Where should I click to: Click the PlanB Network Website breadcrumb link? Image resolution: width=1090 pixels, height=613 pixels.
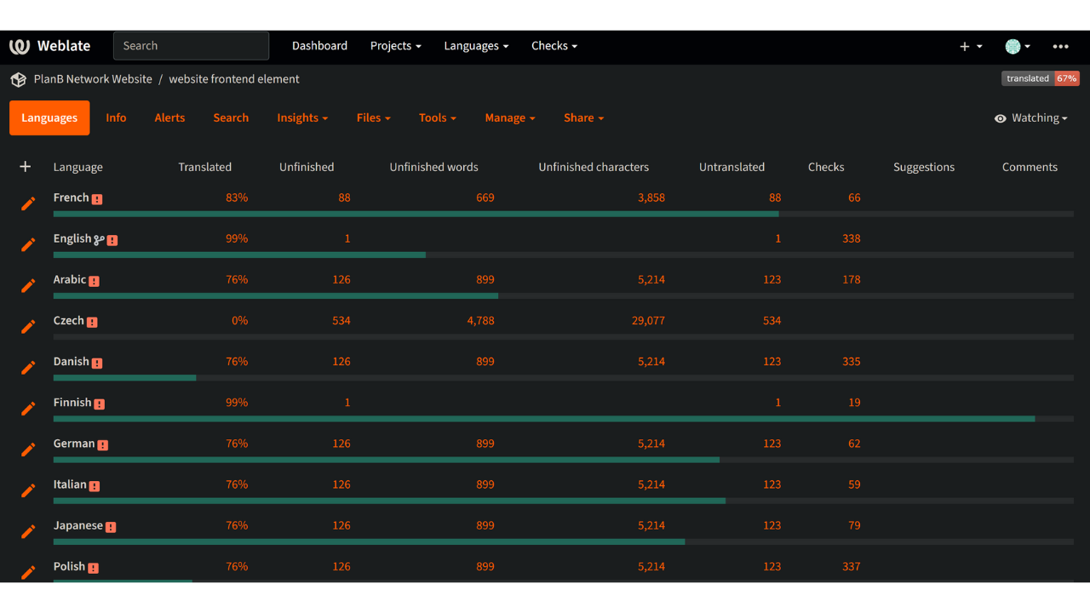93,79
